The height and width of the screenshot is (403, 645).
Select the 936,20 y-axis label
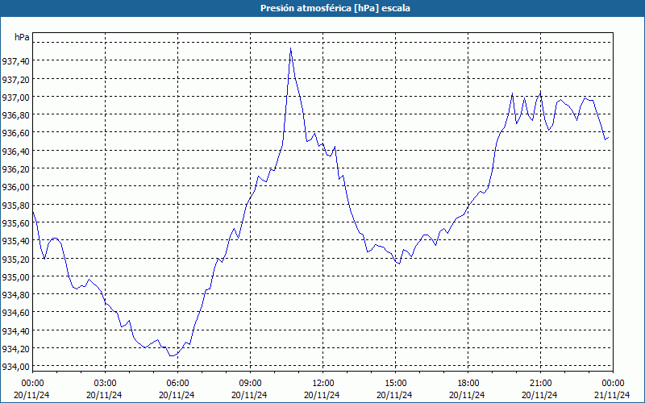(x=15, y=168)
